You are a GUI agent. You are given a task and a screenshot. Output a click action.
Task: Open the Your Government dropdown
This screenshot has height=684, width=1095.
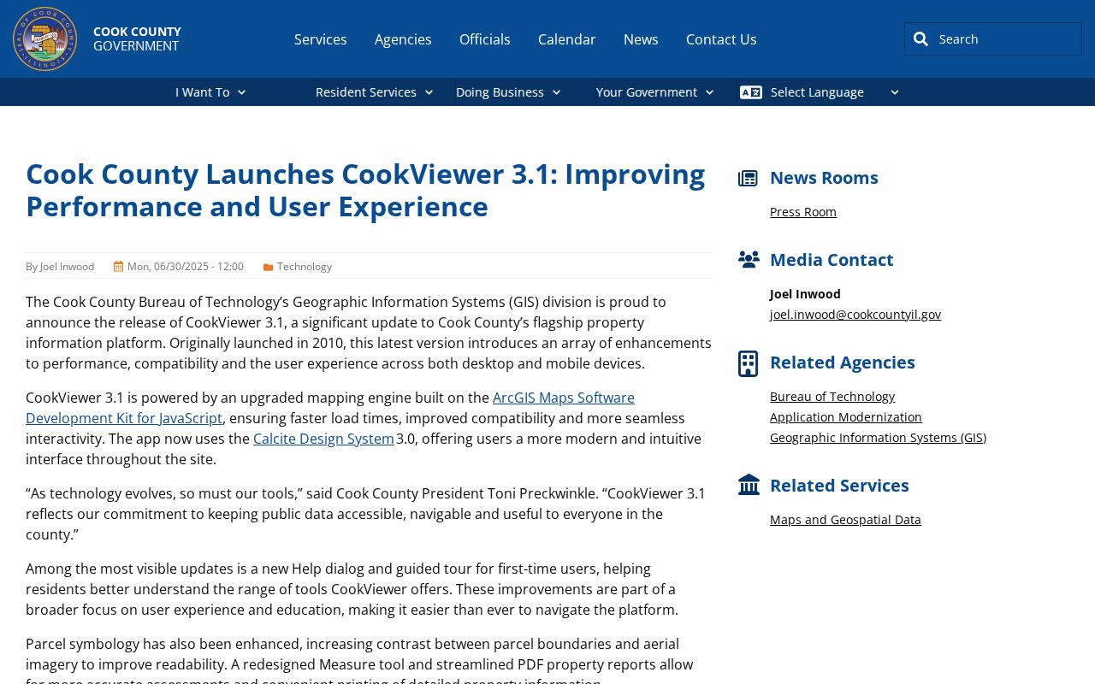pyautogui.click(x=654, y=92)
